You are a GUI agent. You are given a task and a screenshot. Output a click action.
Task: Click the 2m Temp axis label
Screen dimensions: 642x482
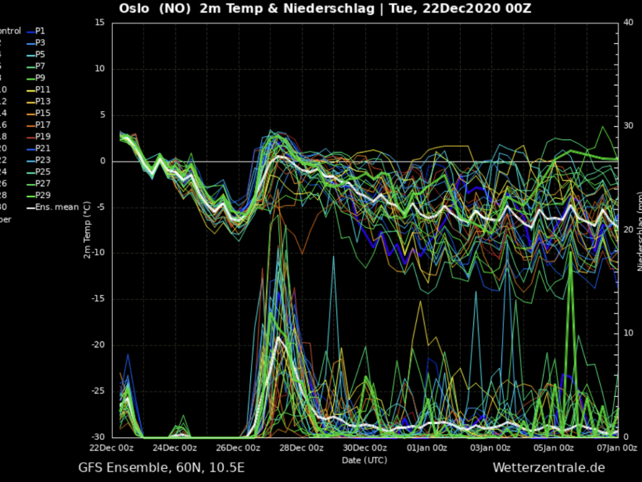(x=87, y=230)
